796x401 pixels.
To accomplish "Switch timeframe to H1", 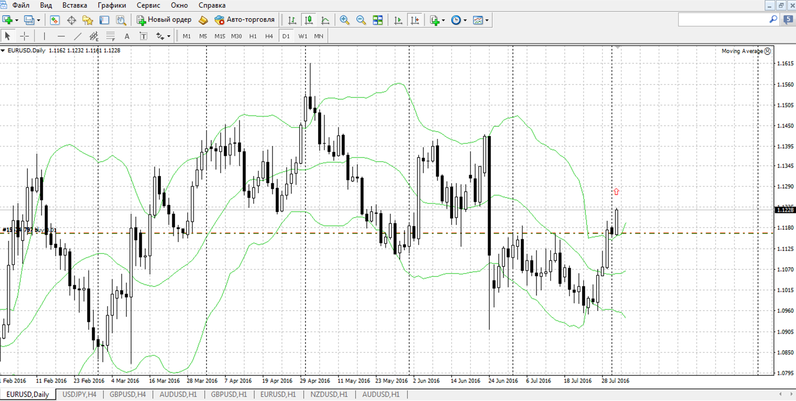I will pos(253,36).
